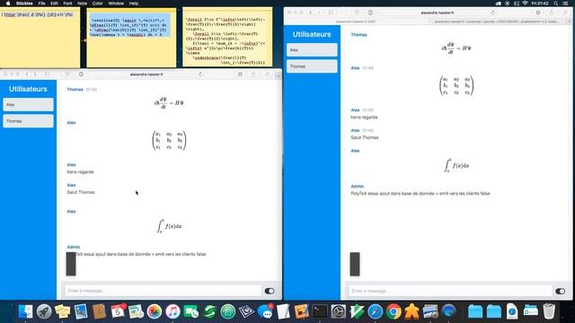The height and width of the screenshot is (323, 575).
Task: Click the Admin PolyTeX message in the right window
Action: click(x=420, y=194)
